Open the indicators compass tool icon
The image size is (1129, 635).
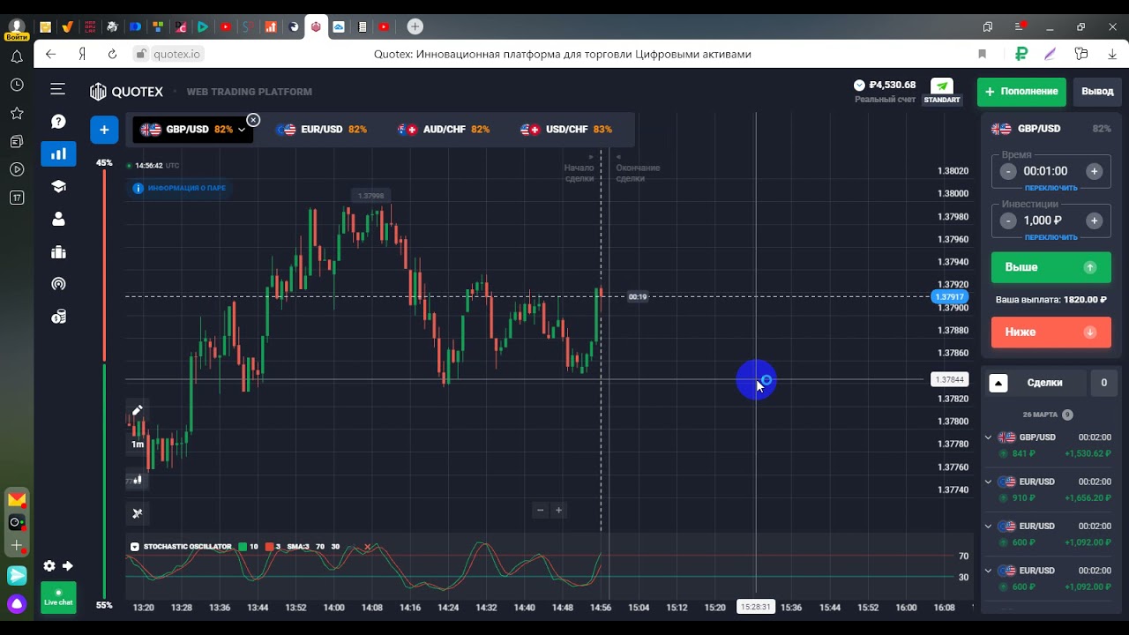(x=138, y=513)
